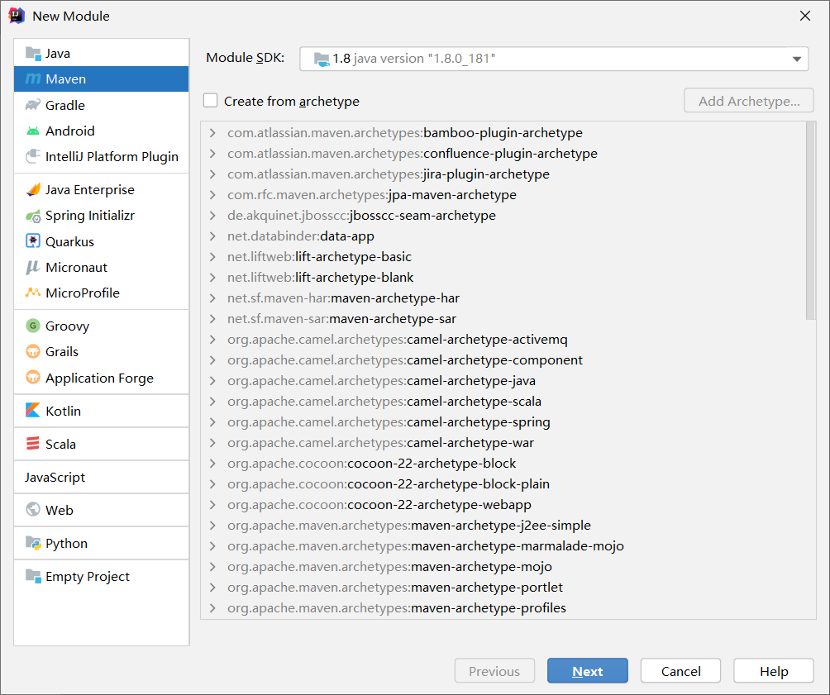Click the Groovy green G icon
The image size is (830, 695).
coord(33,326)
